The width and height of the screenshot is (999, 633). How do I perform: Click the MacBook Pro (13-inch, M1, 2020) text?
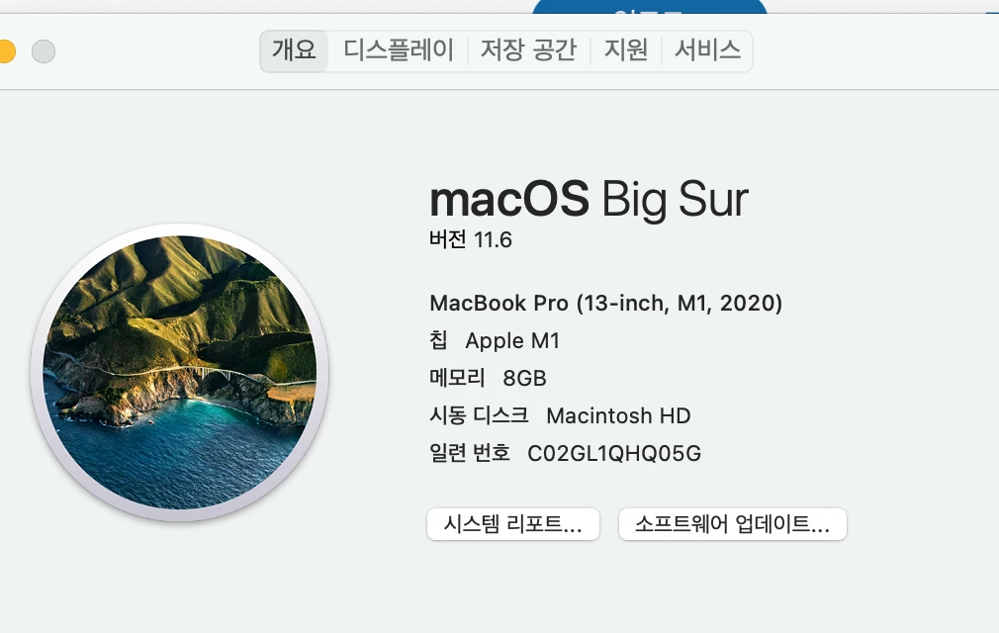[606, 303]
